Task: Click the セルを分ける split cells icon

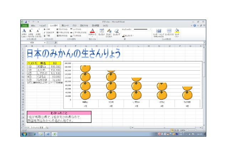Action: (169, 31)
